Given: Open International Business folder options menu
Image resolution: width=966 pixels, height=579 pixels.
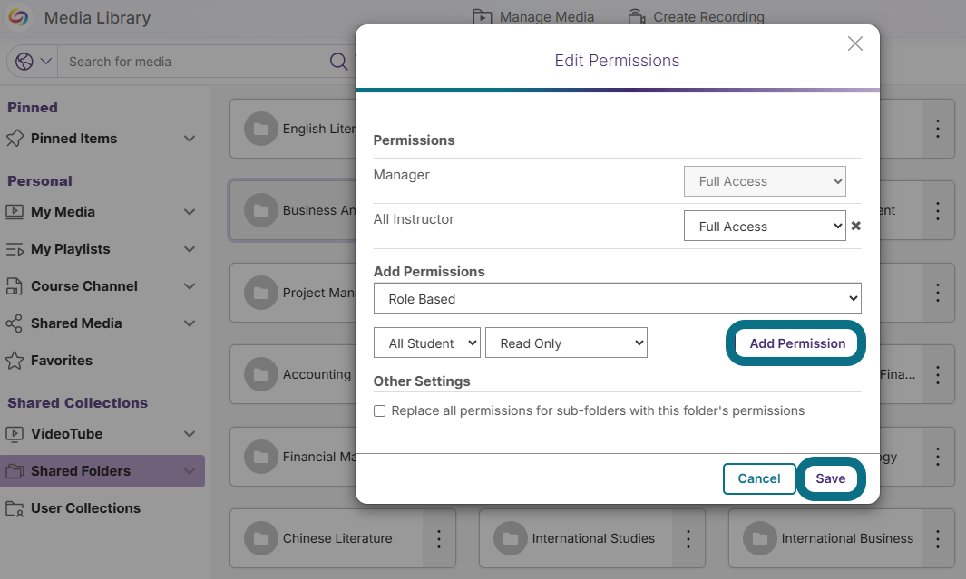Looking at the screenshot, I should [x=937, y=538].
